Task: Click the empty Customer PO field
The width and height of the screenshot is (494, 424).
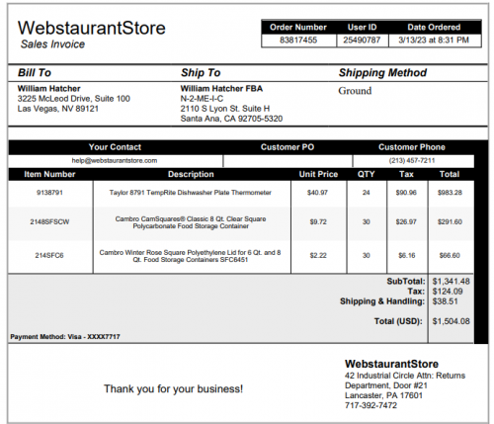Action: pyautogui.click(x=288, y=161)
